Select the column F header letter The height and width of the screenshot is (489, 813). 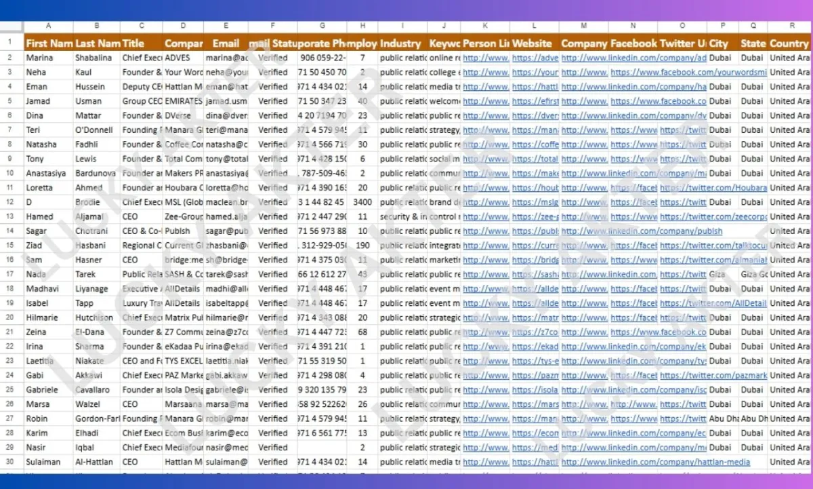click(273, 26)
